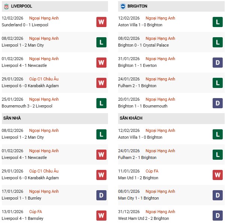
Task: Click L badge for Brighton 0 - 1 Crystal Palace
Action: [217, 42]
